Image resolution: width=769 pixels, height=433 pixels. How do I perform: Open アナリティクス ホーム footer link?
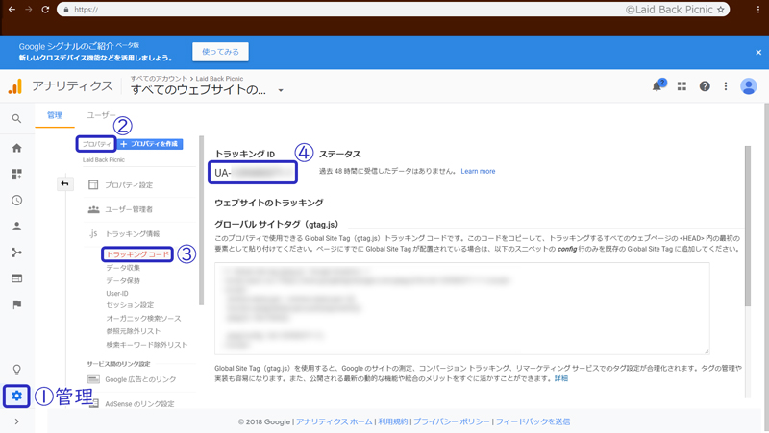(334, 421)
